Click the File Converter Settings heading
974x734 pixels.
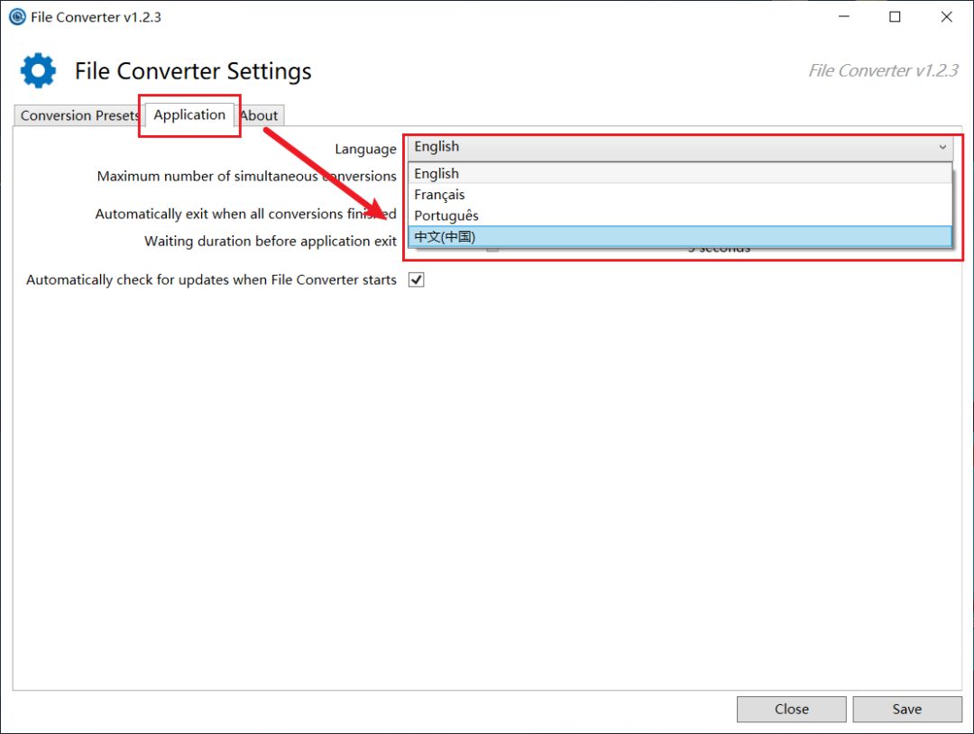(193, 71)
